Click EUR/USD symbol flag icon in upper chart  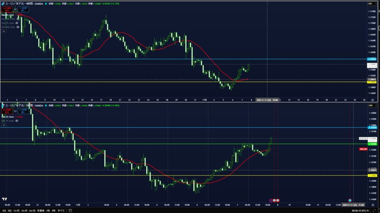3,3
